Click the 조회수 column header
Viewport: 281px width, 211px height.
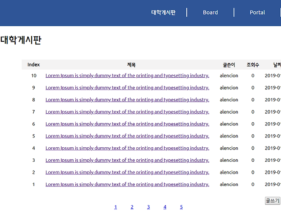(x=253, y=64)
